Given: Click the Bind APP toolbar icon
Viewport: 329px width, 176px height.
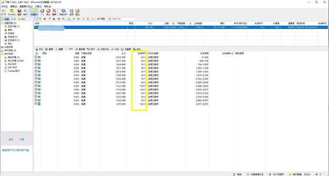Looking at the screenshot, I should (63, 12).
